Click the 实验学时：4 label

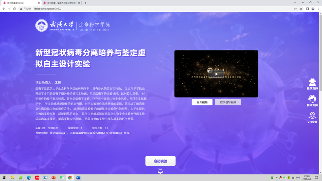point(75,128)
